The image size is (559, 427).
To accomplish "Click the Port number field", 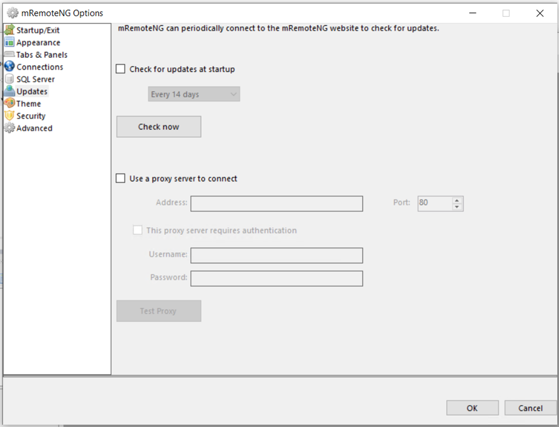I will [x=435, y=203].
